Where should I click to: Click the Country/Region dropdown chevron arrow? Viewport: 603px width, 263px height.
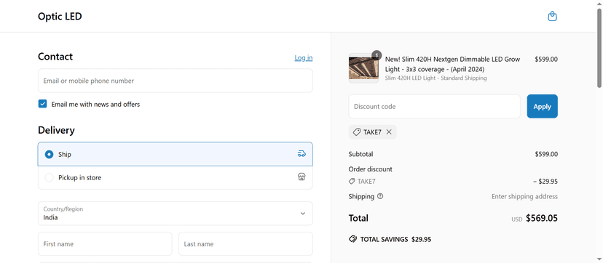point(303,214)
